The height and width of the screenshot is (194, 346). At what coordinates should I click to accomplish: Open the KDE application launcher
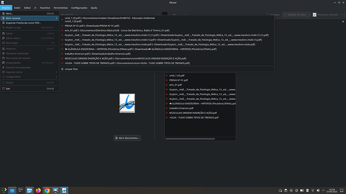(4, 190)
